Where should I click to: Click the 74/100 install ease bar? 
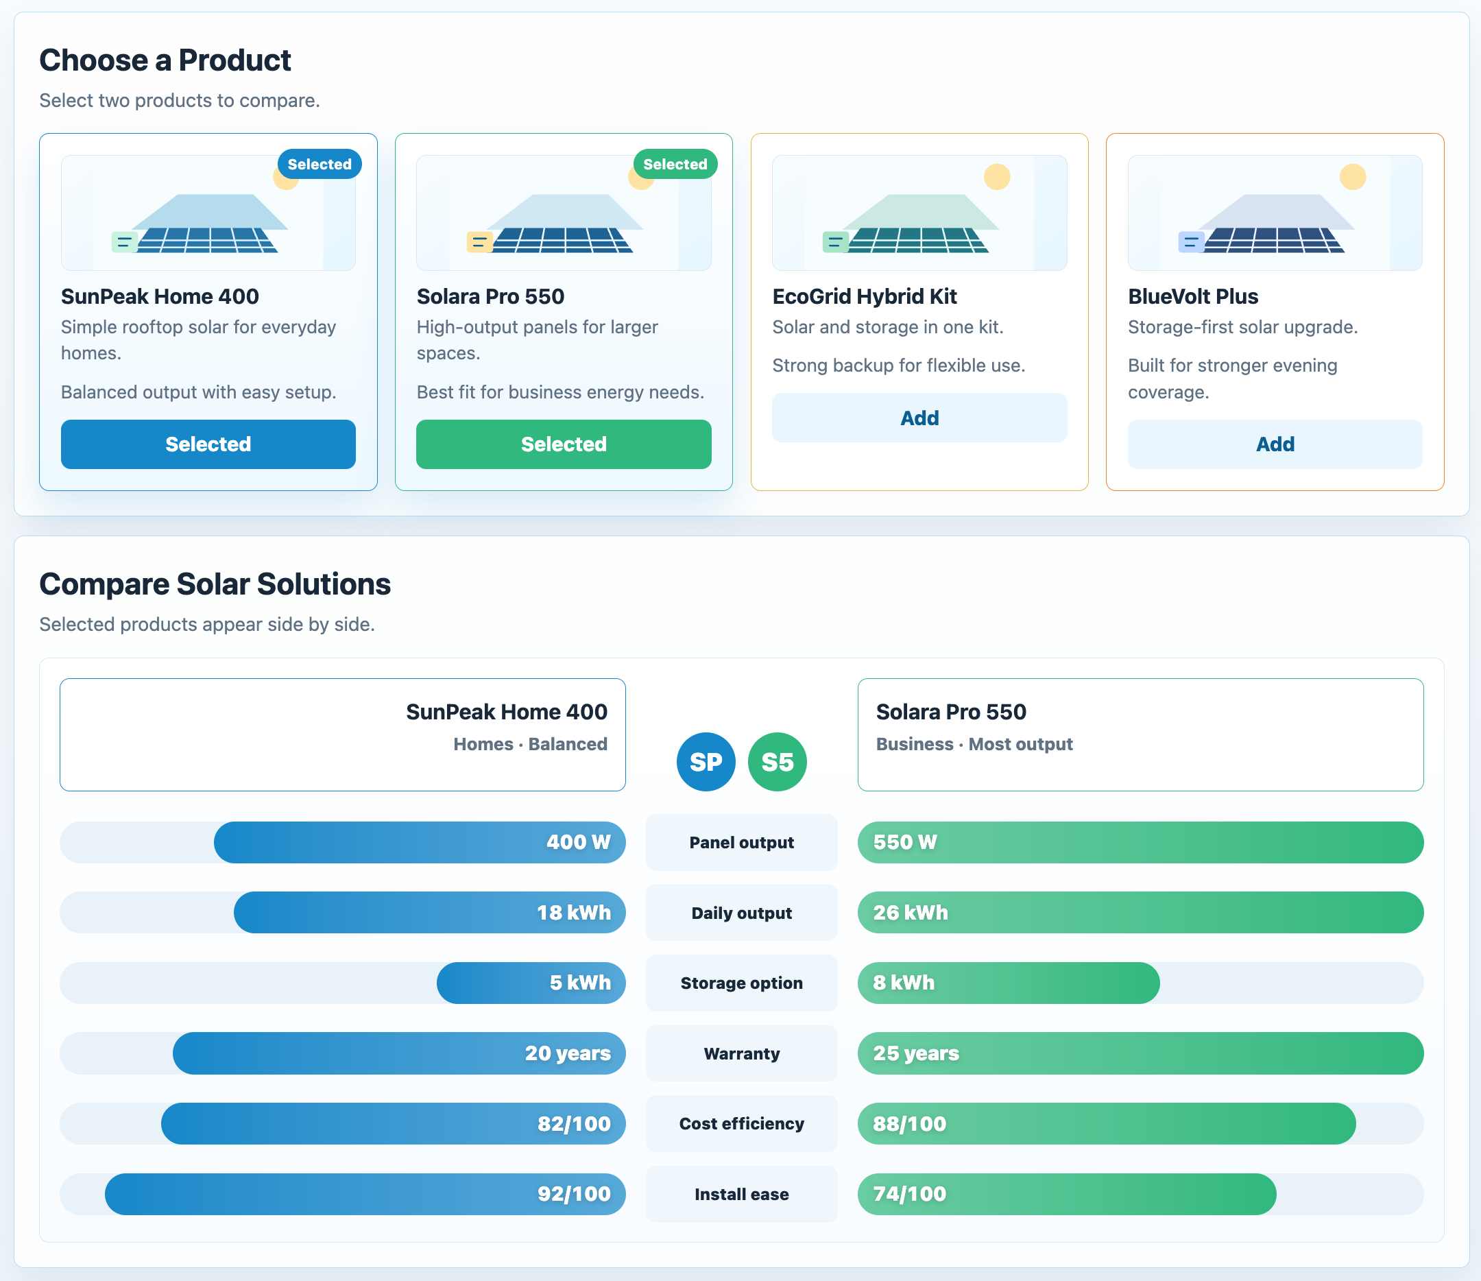(x=1066, y=1194)
